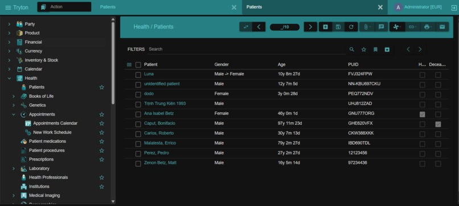Click the Action bookmark icon
Screen dimensions: 459x206
[x=43, y=7]
